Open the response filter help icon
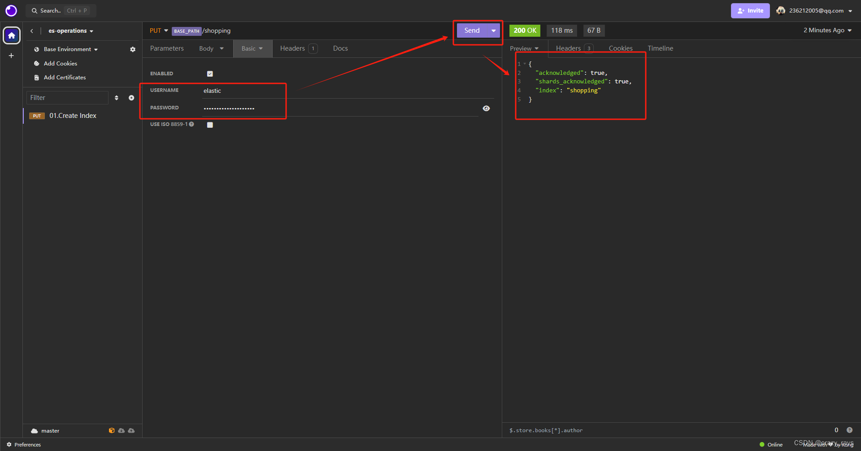Screen dimensions: 861x451 coord(849,430)
